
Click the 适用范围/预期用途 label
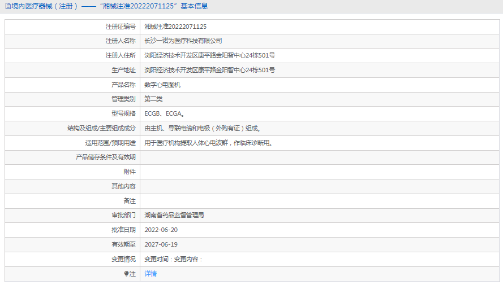110,143
